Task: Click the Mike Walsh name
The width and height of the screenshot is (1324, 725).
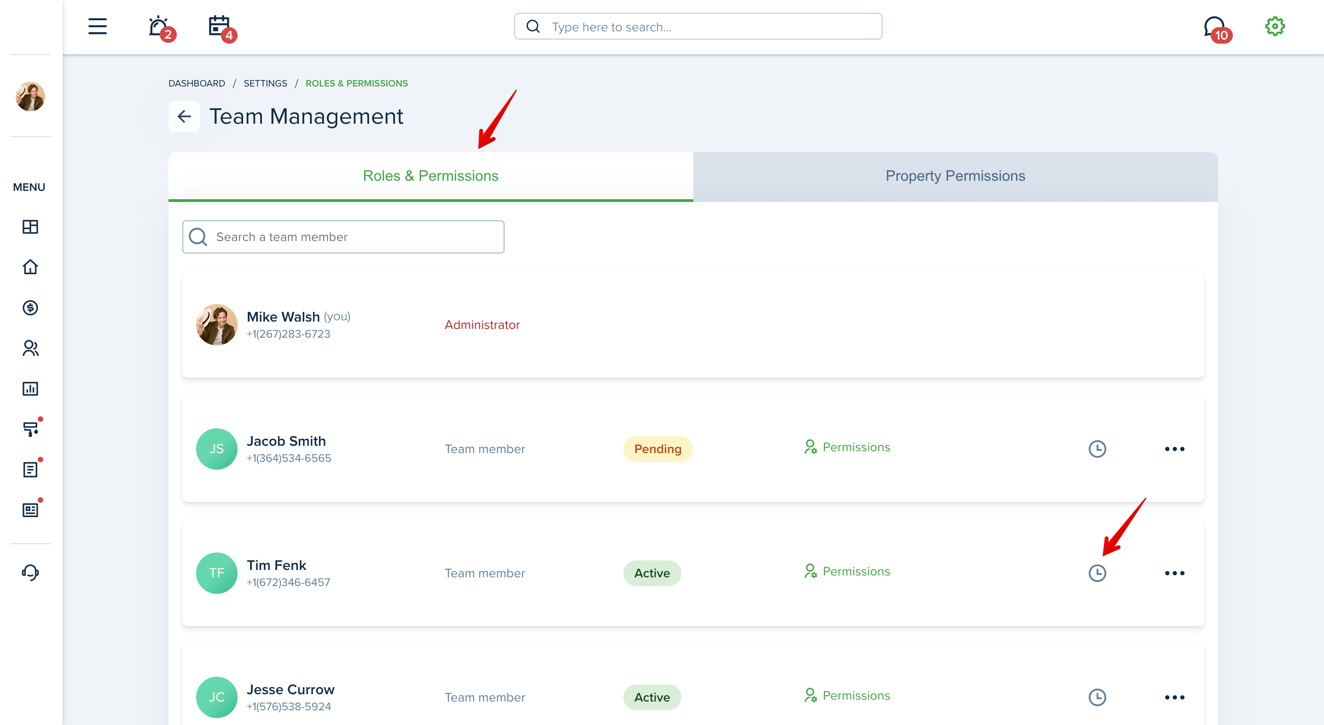Action: (283, 317)
